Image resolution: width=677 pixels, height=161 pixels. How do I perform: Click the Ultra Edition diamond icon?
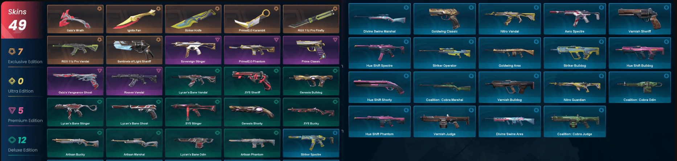tap(12, 81)
